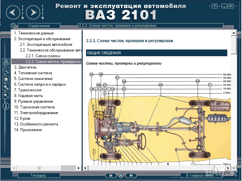Viewport: 242px width, 181px height.
Task: Click the В главное меню button
Action: (x=201, y=175)
